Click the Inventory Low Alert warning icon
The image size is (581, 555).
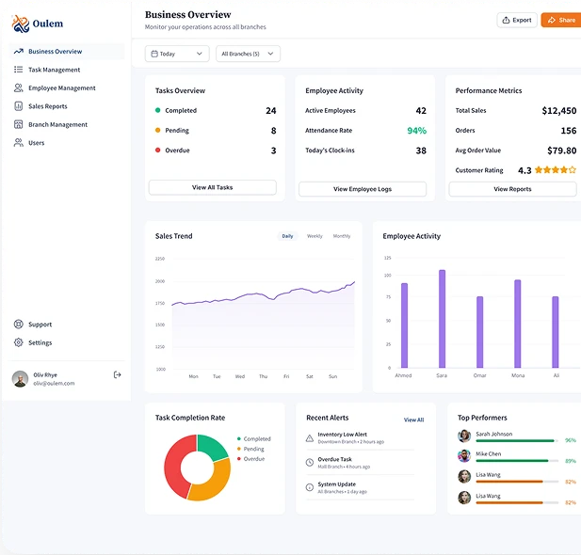click(310, 438)
